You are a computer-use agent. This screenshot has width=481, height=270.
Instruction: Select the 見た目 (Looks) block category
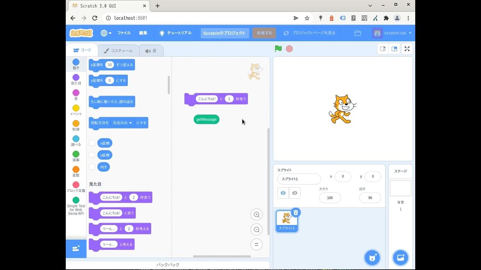76,79
